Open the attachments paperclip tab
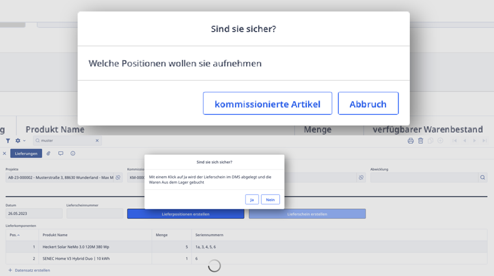494x276 pixels. [48, 154]
